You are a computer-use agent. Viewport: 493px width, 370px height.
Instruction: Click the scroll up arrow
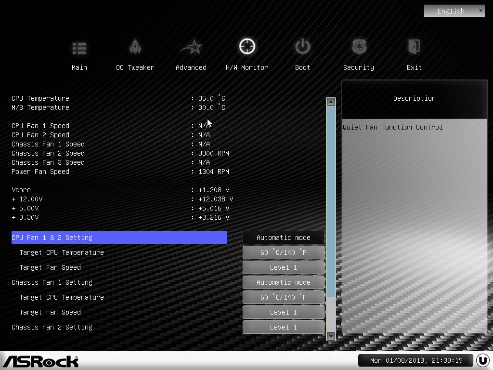point(331,102)
